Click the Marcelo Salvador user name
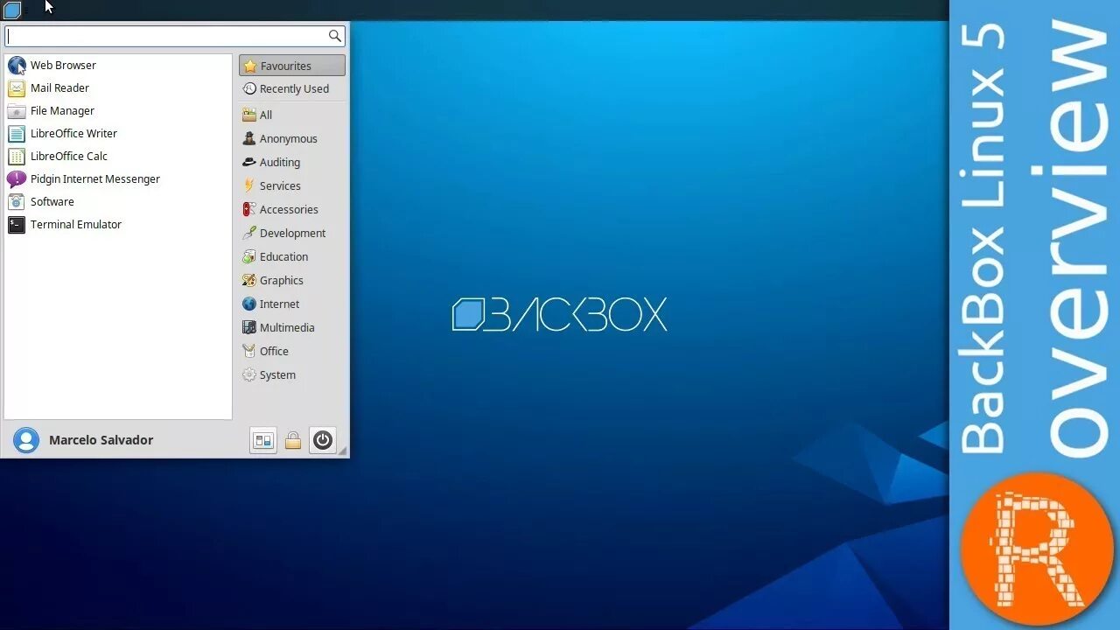The image size is (1120, 630). coord(101,440)
